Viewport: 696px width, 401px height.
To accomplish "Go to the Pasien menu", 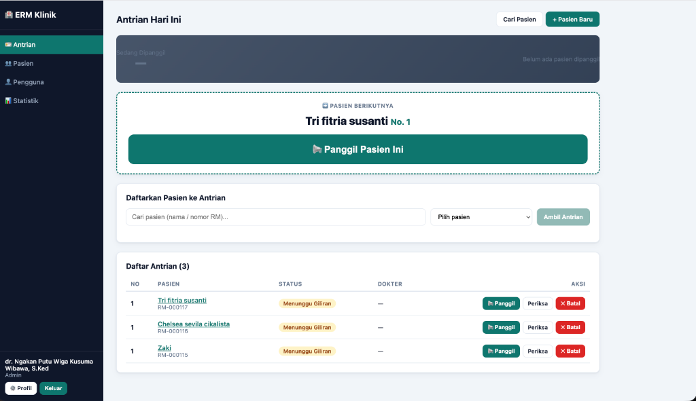I will [52, 63].
